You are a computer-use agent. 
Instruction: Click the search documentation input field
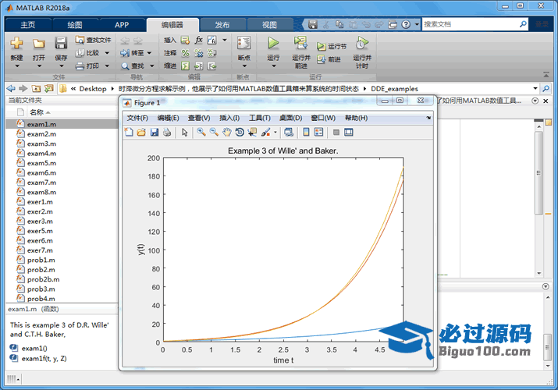(471, 24)
